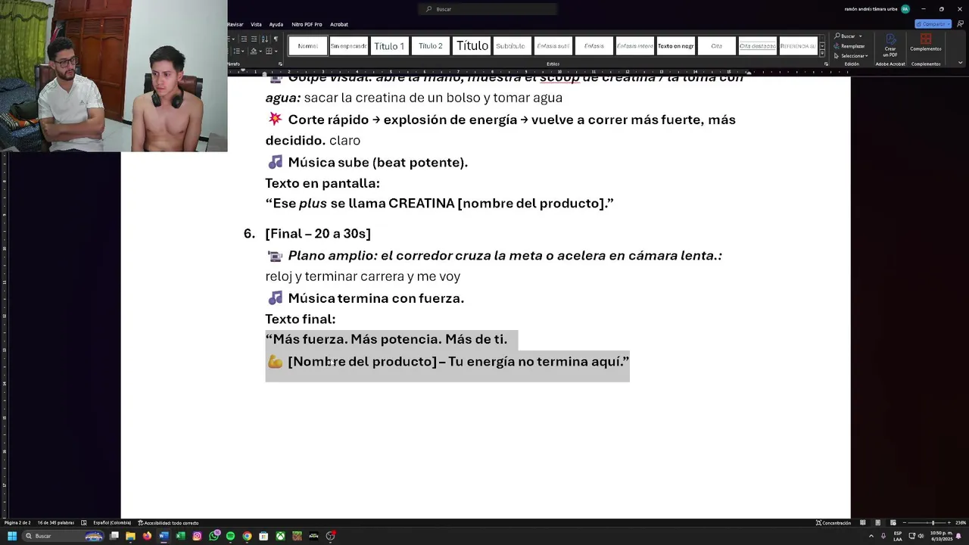Apply the Título 1 style

(389, 45)
